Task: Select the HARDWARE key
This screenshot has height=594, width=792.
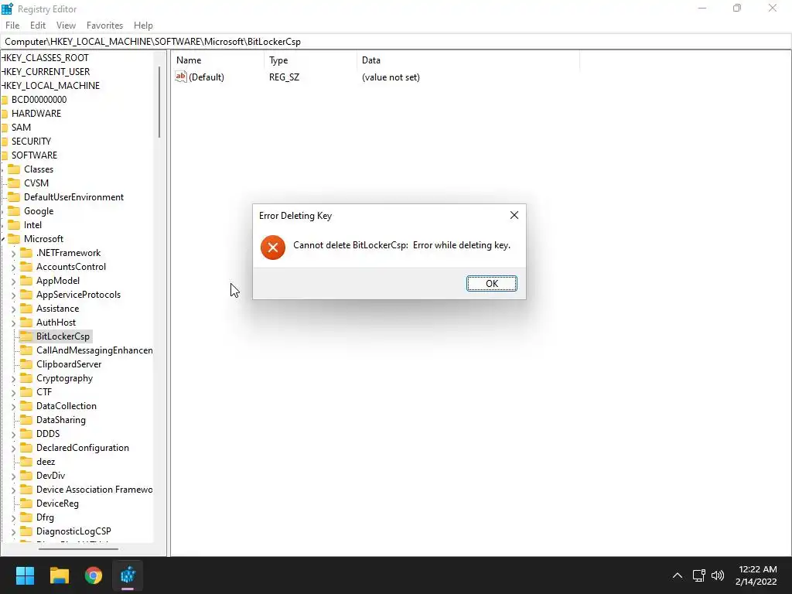Action: tap(36, 114)
